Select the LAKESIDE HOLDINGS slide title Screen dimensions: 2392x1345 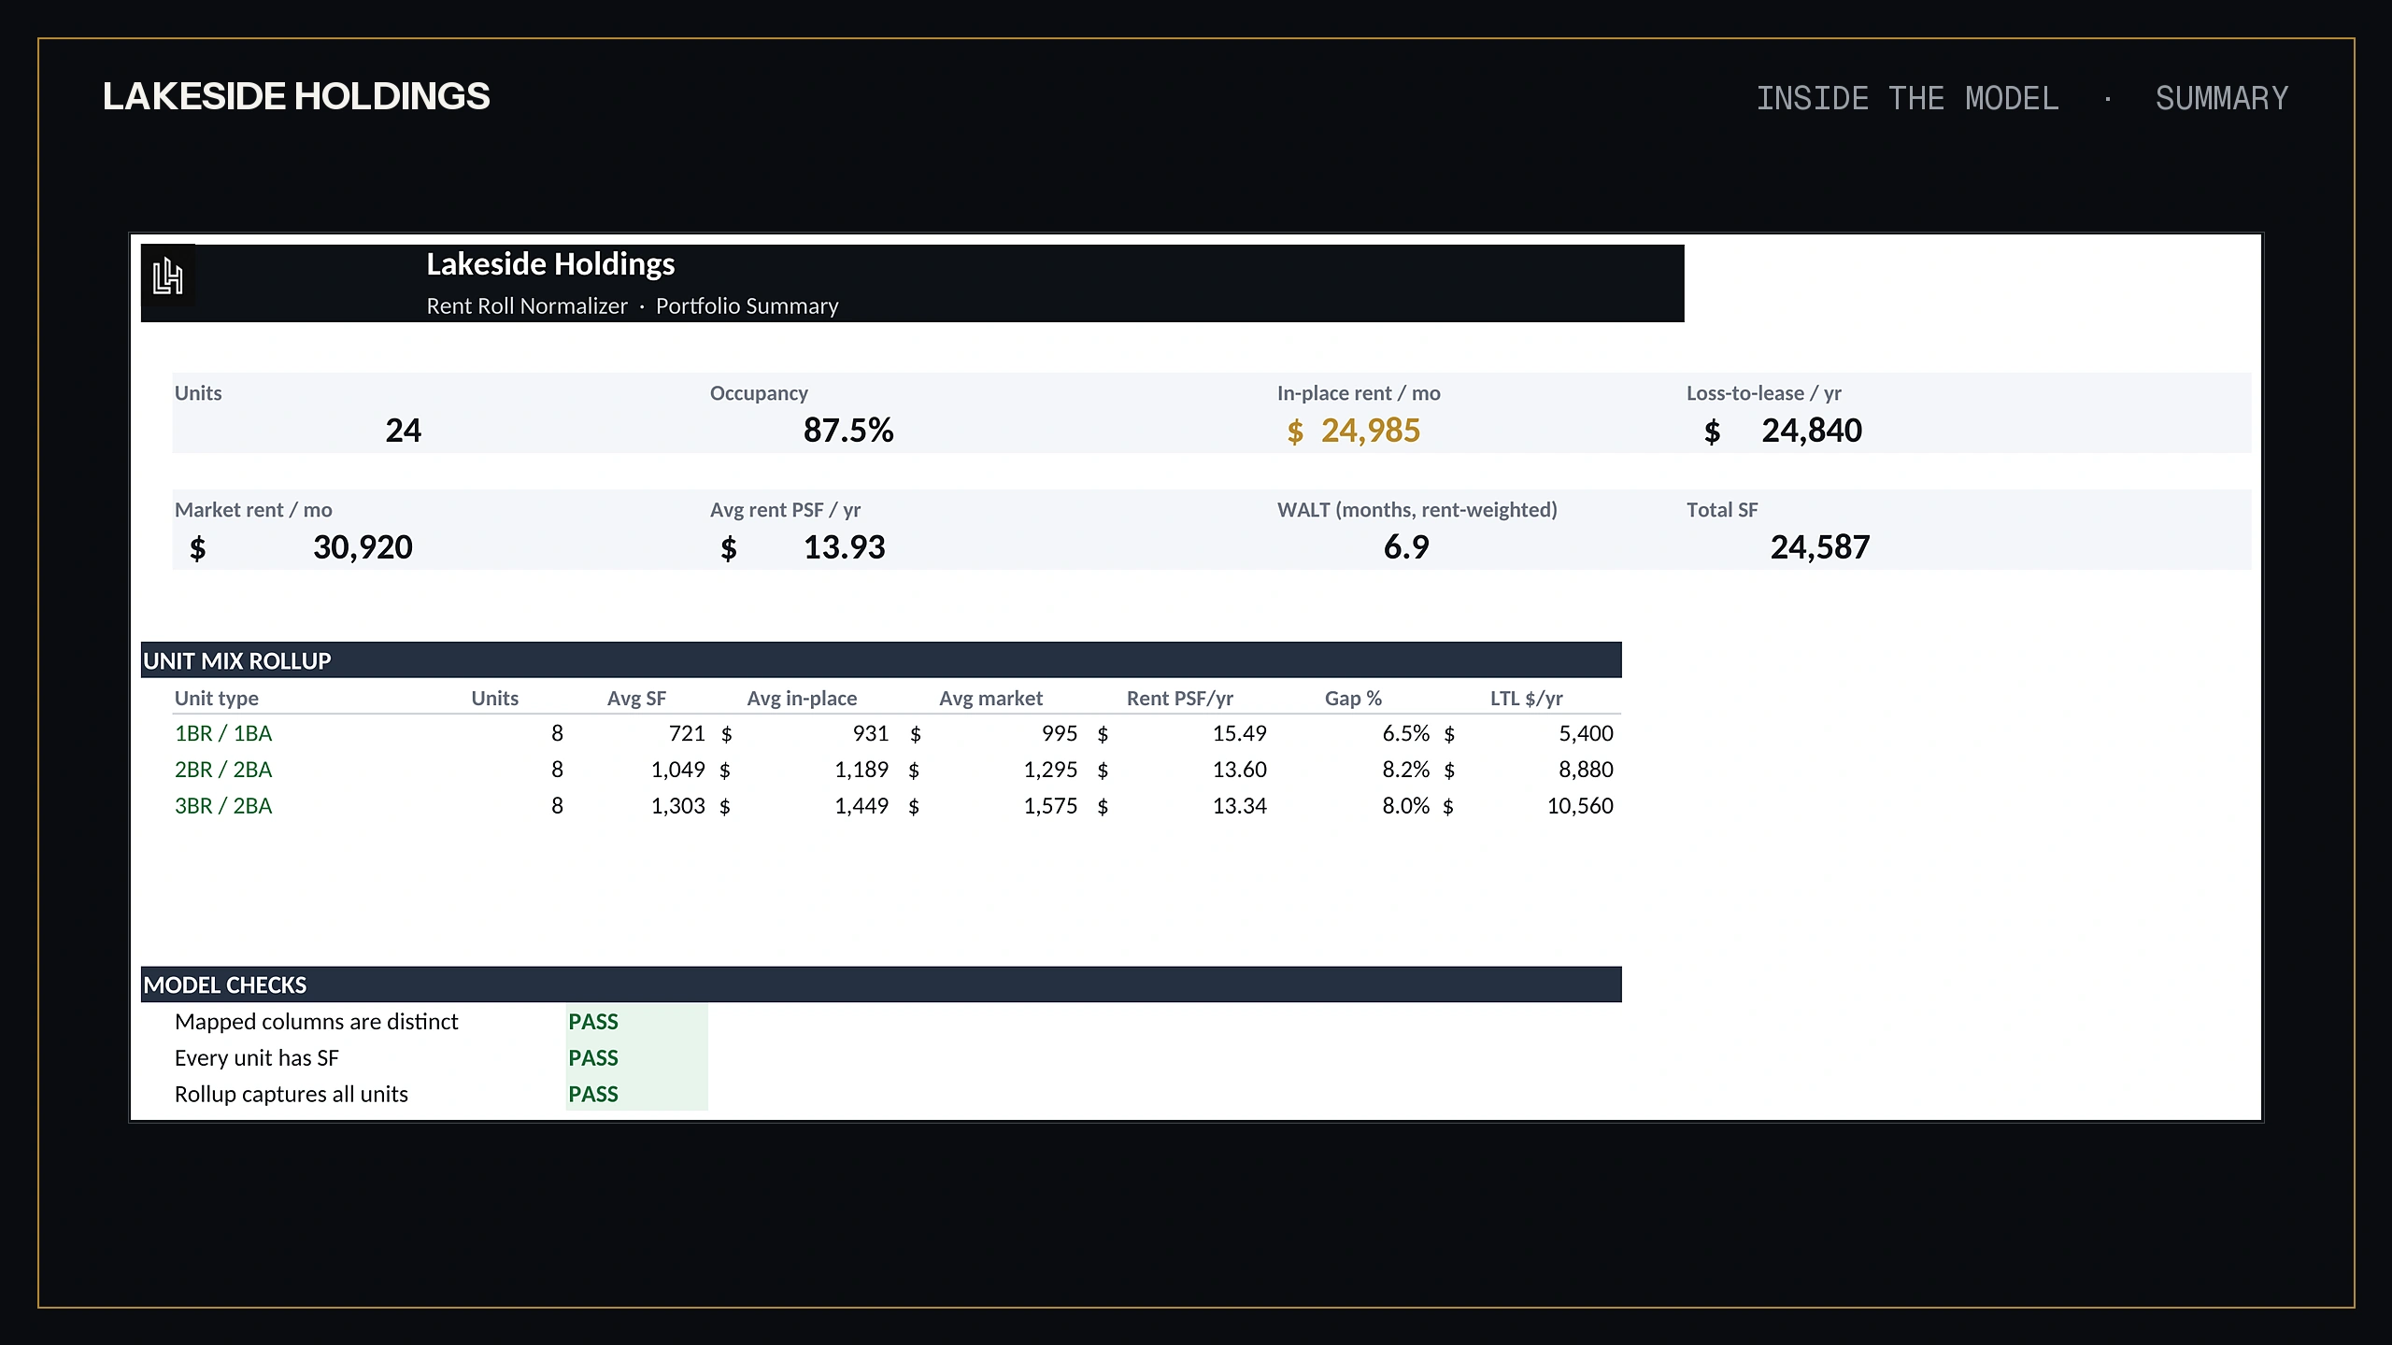[x=296, y=97]
